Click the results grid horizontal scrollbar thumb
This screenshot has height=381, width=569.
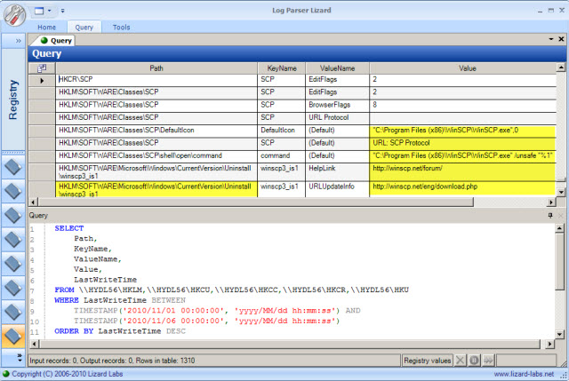[256, 202]
